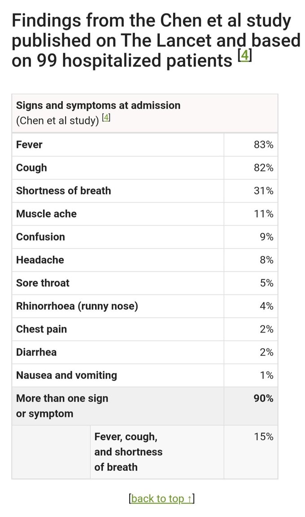Open reference 4 beside Chen et al study

106,118
